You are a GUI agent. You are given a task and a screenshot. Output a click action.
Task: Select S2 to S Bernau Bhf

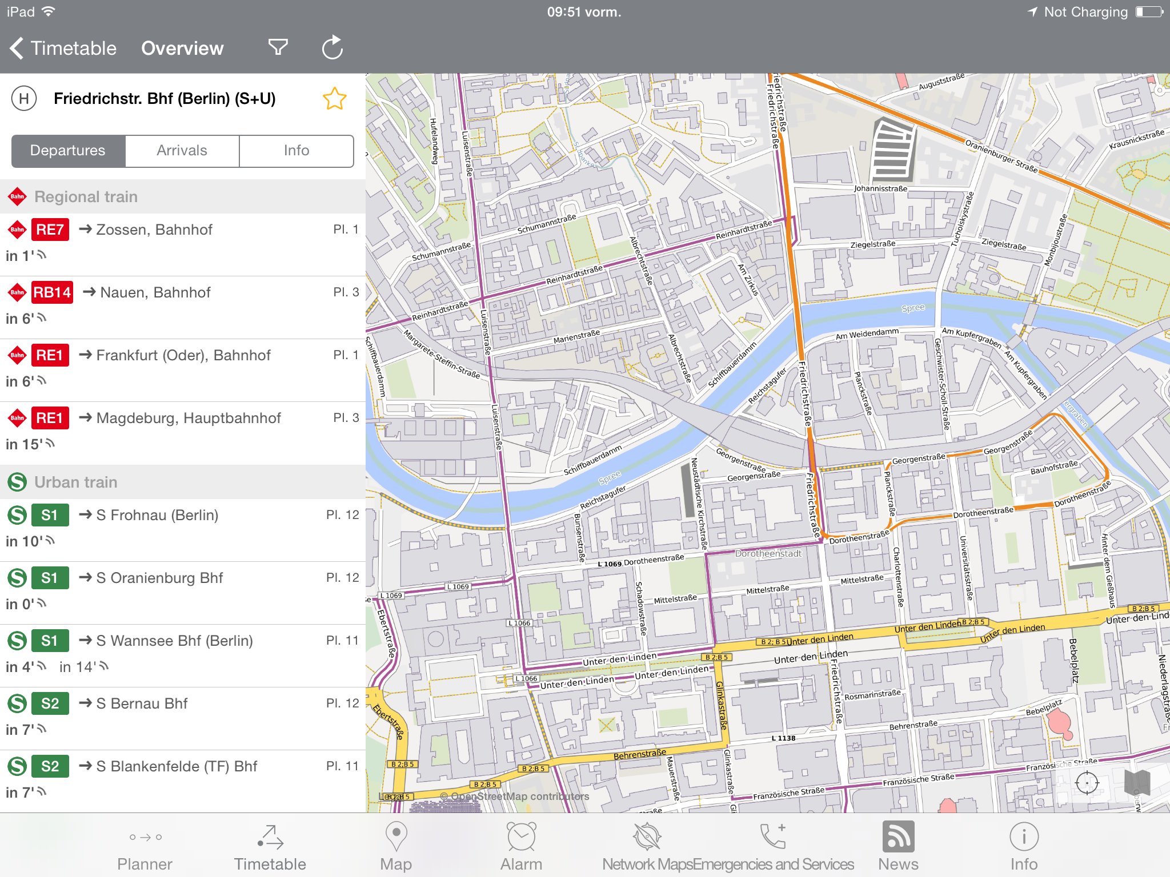183,719
